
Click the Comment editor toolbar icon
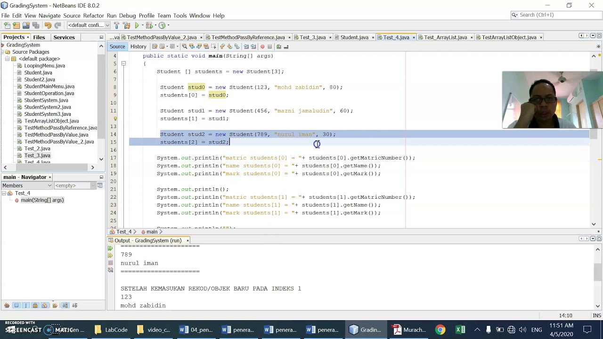[x=279, y=47]
